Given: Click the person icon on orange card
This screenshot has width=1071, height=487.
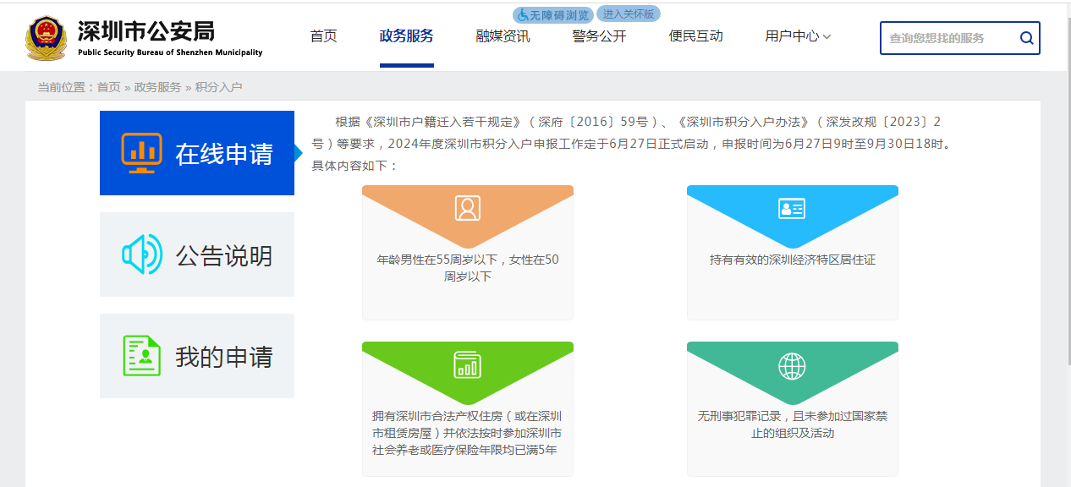Looking at the screenshot, I should (x=467, y=208).
